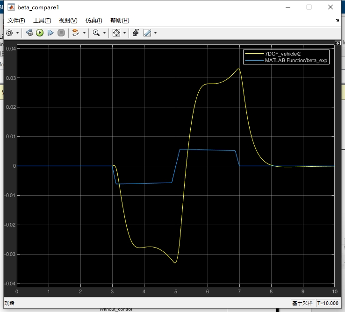Viewport: 345px width, 312px height.
Task: Click the T=10.000 time status
Action: coord(328,303)
